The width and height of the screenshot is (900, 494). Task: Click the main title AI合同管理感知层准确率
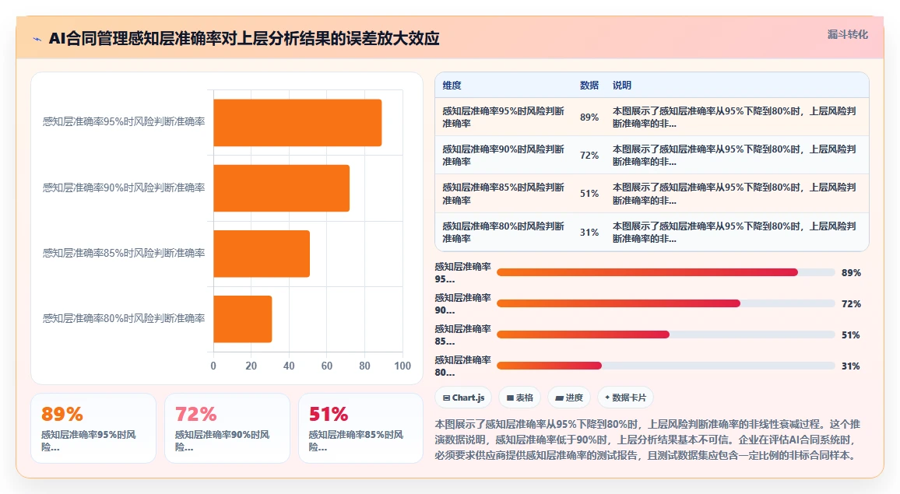244,38
